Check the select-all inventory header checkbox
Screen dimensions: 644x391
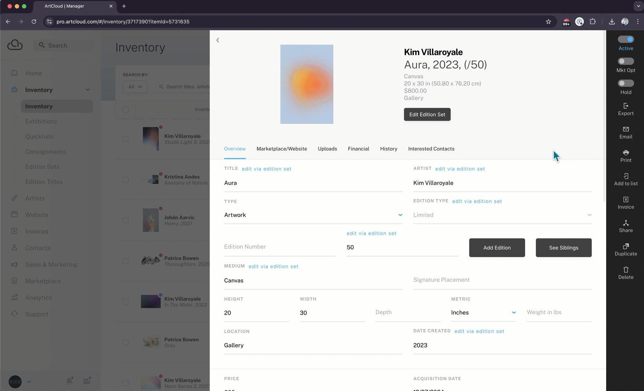[125, 109]
